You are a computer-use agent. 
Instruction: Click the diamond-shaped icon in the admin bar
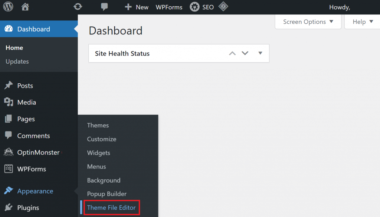click(x=223, y=7)
